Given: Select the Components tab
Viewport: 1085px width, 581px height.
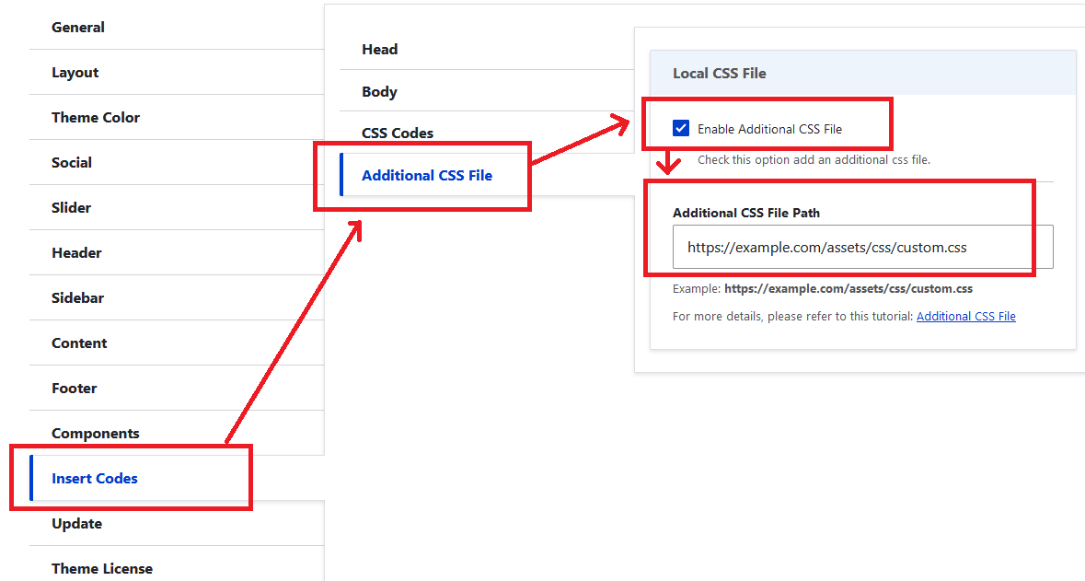Looking at the screenshot, I should pos(96,434).
